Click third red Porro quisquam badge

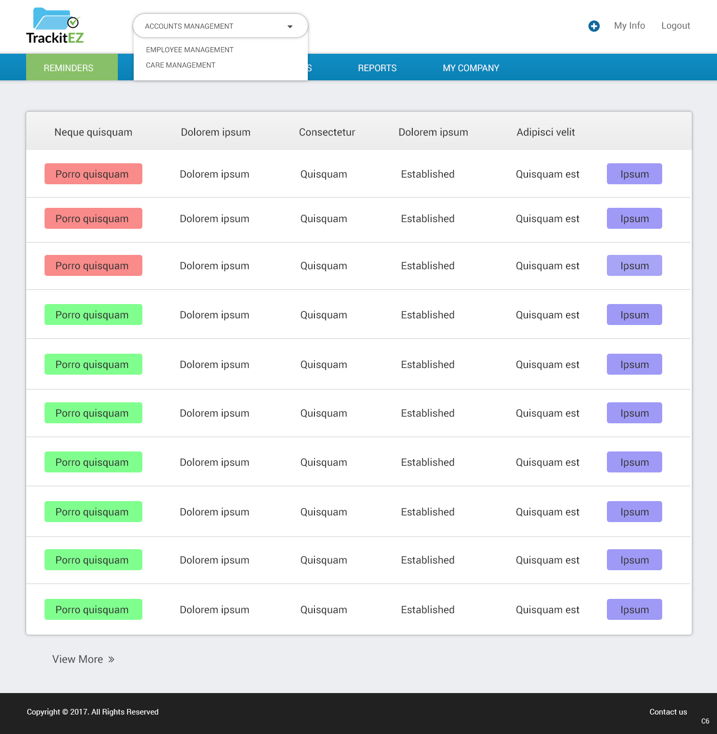93,266
